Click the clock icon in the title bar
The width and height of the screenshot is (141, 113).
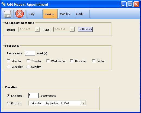point(4,4)
